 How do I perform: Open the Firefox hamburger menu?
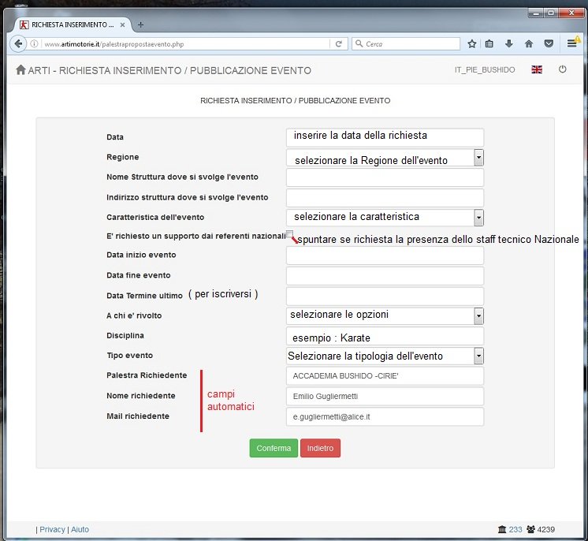[x=572, y=44]
